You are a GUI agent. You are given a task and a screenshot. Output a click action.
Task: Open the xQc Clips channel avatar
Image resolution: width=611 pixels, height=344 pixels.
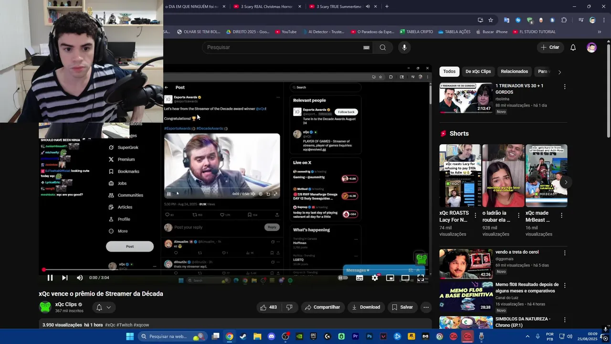click(45, 307)
